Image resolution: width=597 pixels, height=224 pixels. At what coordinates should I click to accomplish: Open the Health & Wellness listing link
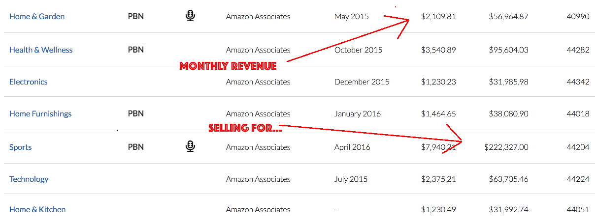(41, 50)
